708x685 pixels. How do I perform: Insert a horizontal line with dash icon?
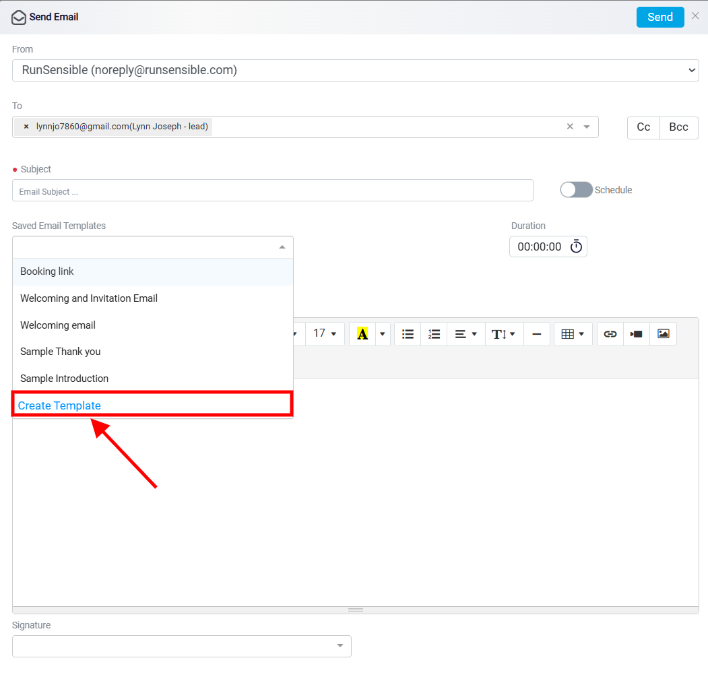(x=537, y=334)
